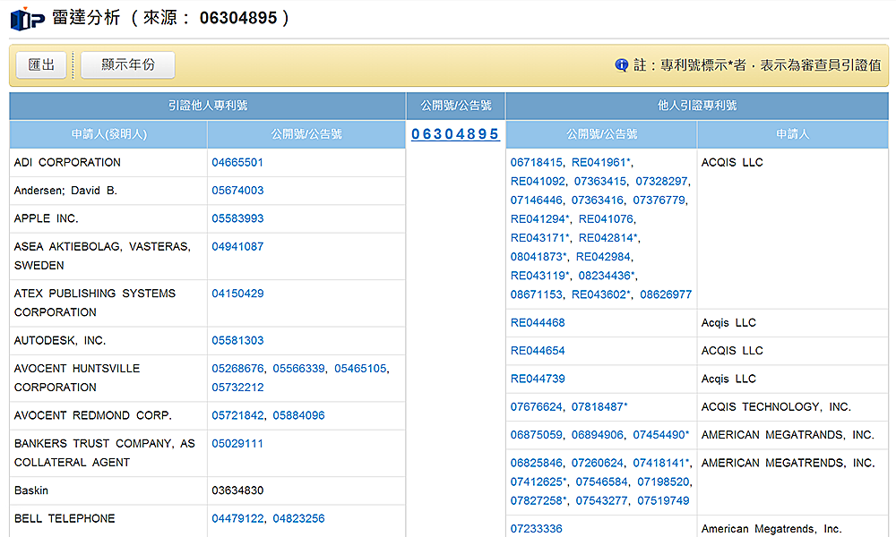Open citing patent RE042814
The width and height of the screenshot is (896, 537).
coord(607,237)
